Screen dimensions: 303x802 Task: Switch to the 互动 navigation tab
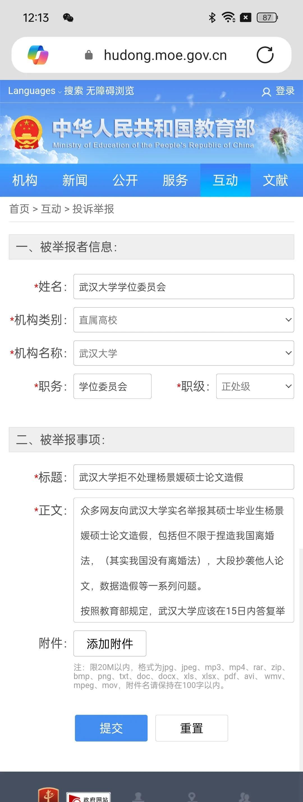(225, 180)
